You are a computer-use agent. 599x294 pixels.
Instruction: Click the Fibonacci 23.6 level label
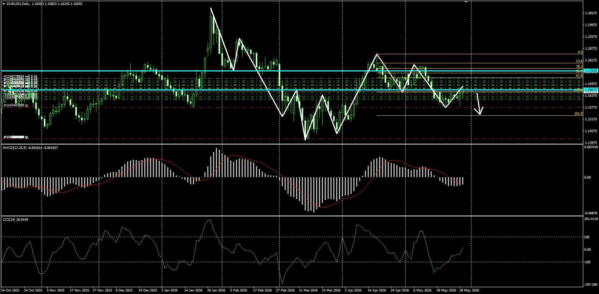click(579, 61)
